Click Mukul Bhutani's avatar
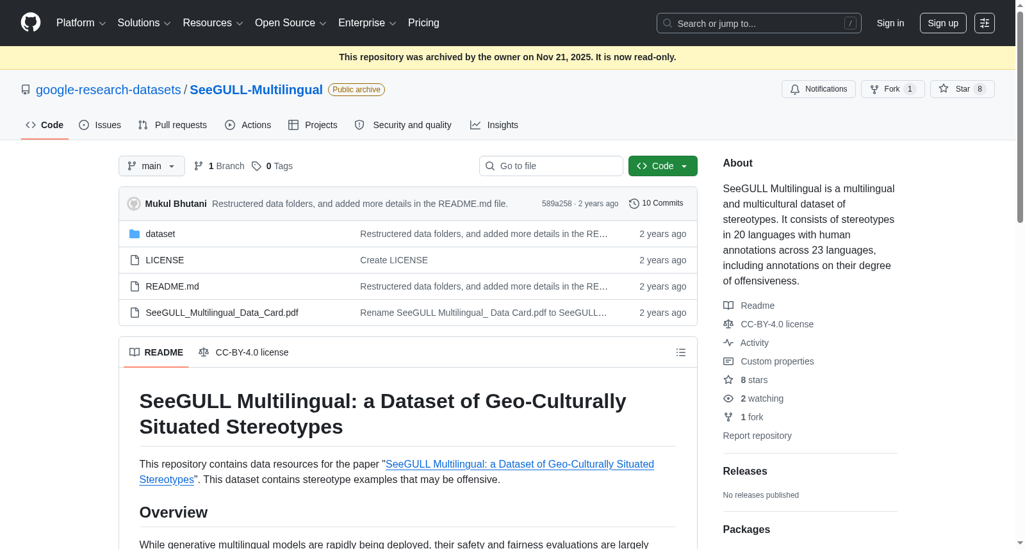The height and width of the screenshot is (549, 1025). click(x=134, y=204)
